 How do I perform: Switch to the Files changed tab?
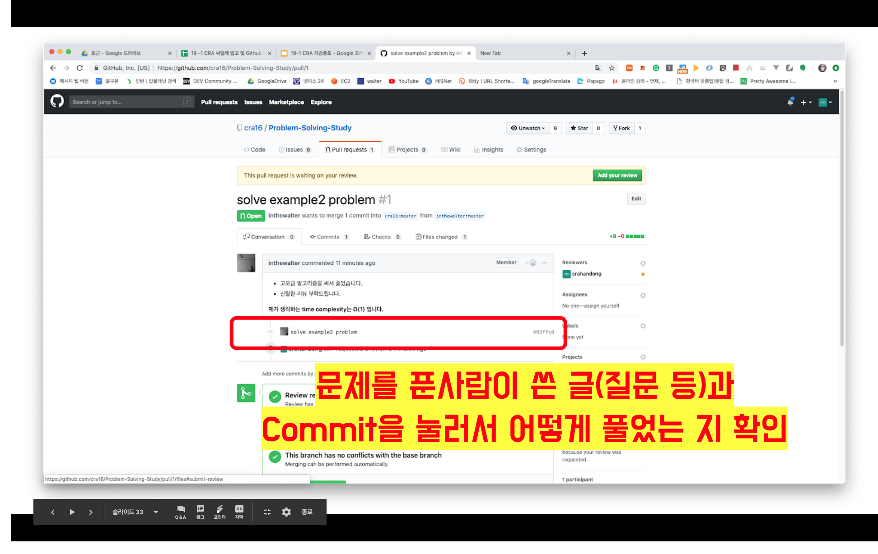click(x=440, y=237)
